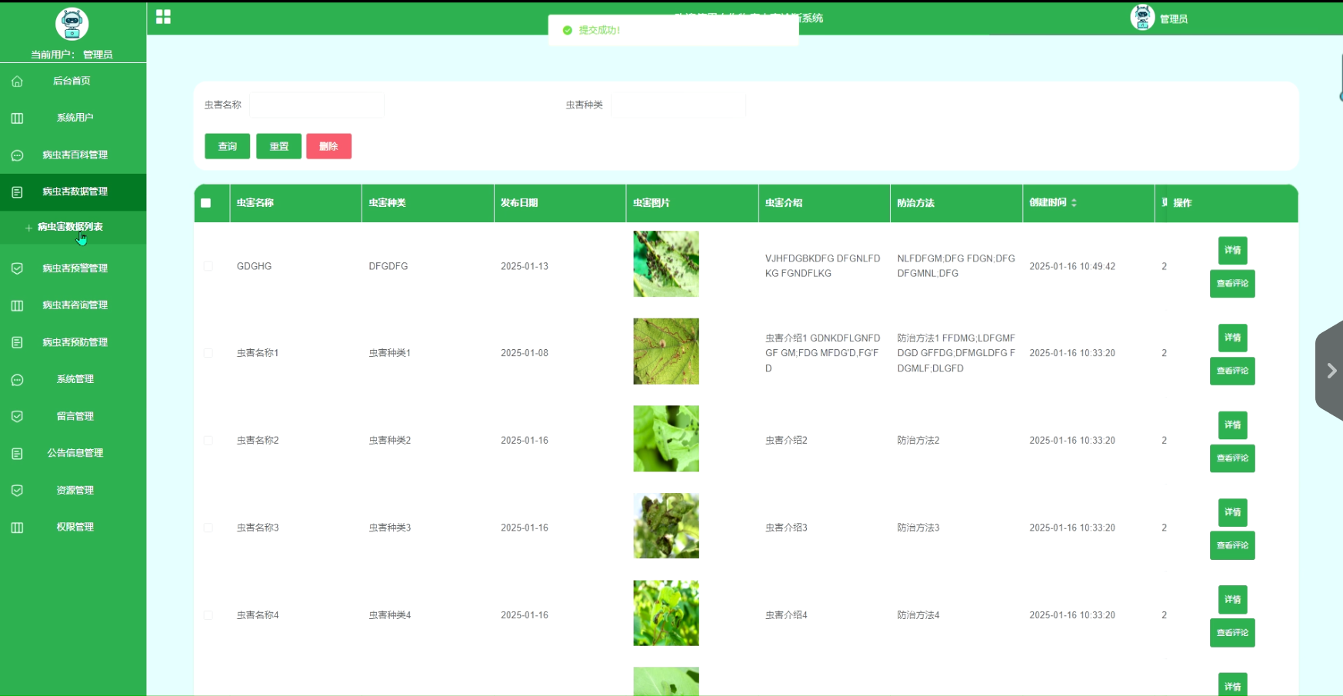1343x696 pixels.
Task: Click 详情 button for 虫害名称2 row
Action: coord(1232,425)
